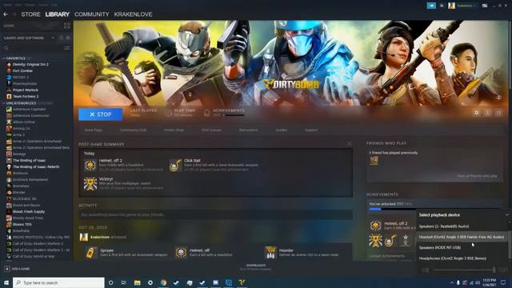Open the KRAKENLOVE profile section
Image resolution: width=512 pixels, height=288 pixels.
click(134, 14)
